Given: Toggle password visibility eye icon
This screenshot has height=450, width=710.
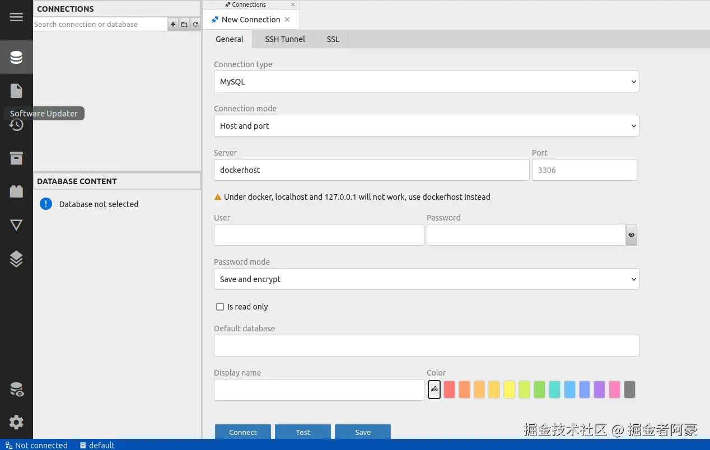Looking at the screenshot, I should tap(632, 235).
